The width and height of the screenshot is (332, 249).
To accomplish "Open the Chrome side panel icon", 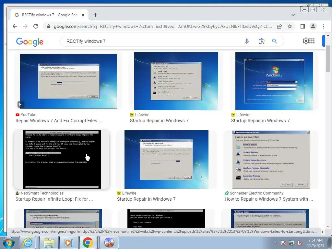I will tap(303, 26).
